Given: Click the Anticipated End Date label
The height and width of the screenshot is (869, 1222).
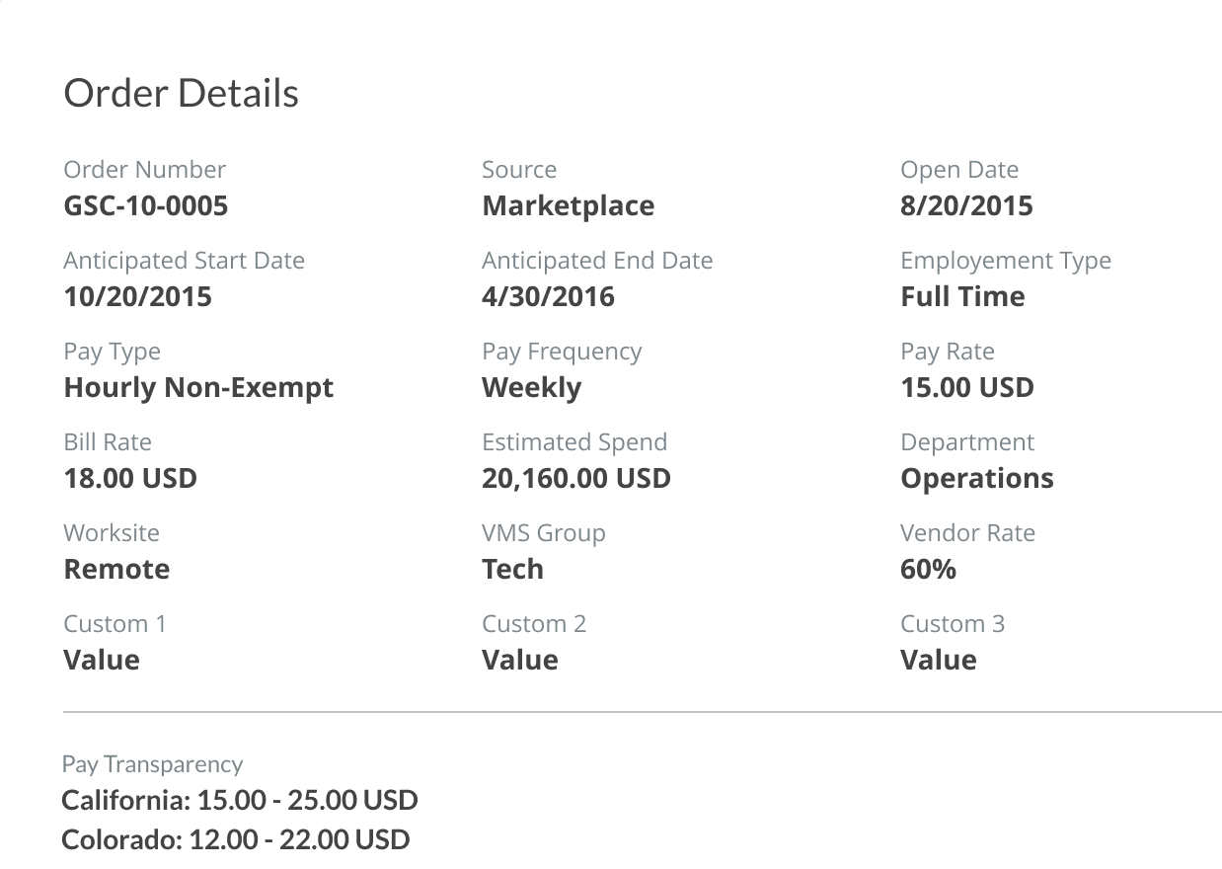Looking at the screenshot, I should click(x=597, y=261).
